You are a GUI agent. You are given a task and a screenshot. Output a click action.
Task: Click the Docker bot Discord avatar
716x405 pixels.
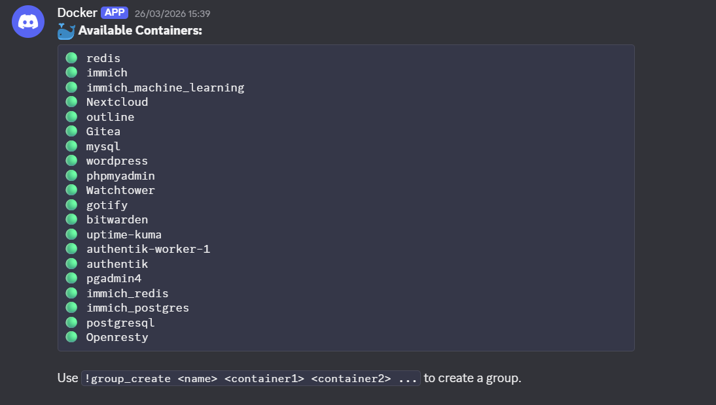click(28, 22)
